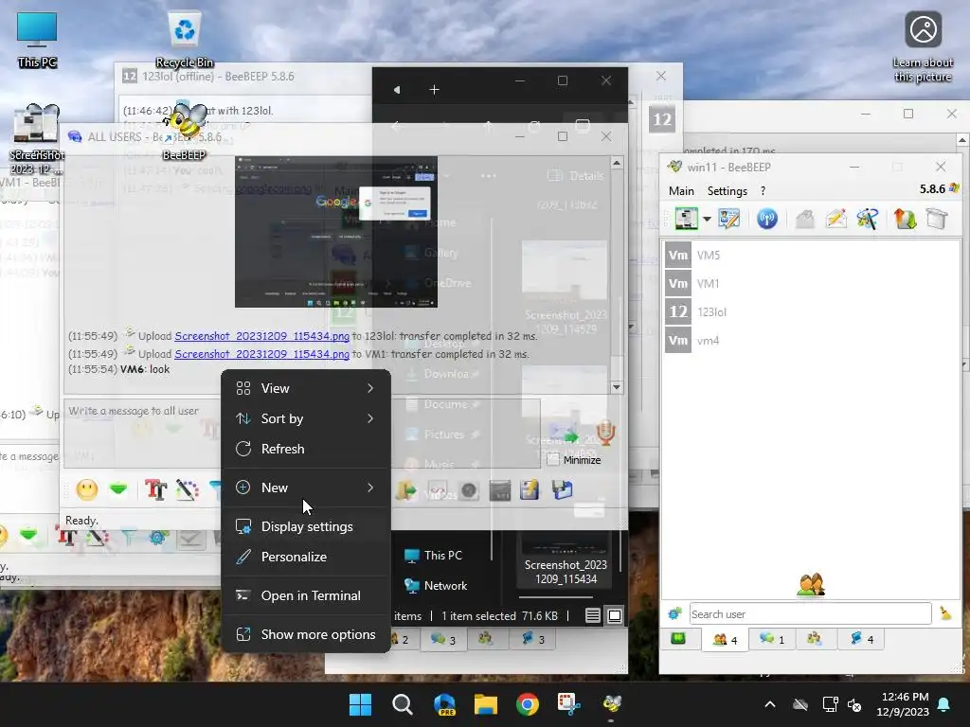Expand the New submenu in the context menu
Viewport: 970px width, 727px height.
tap(306, 488)
